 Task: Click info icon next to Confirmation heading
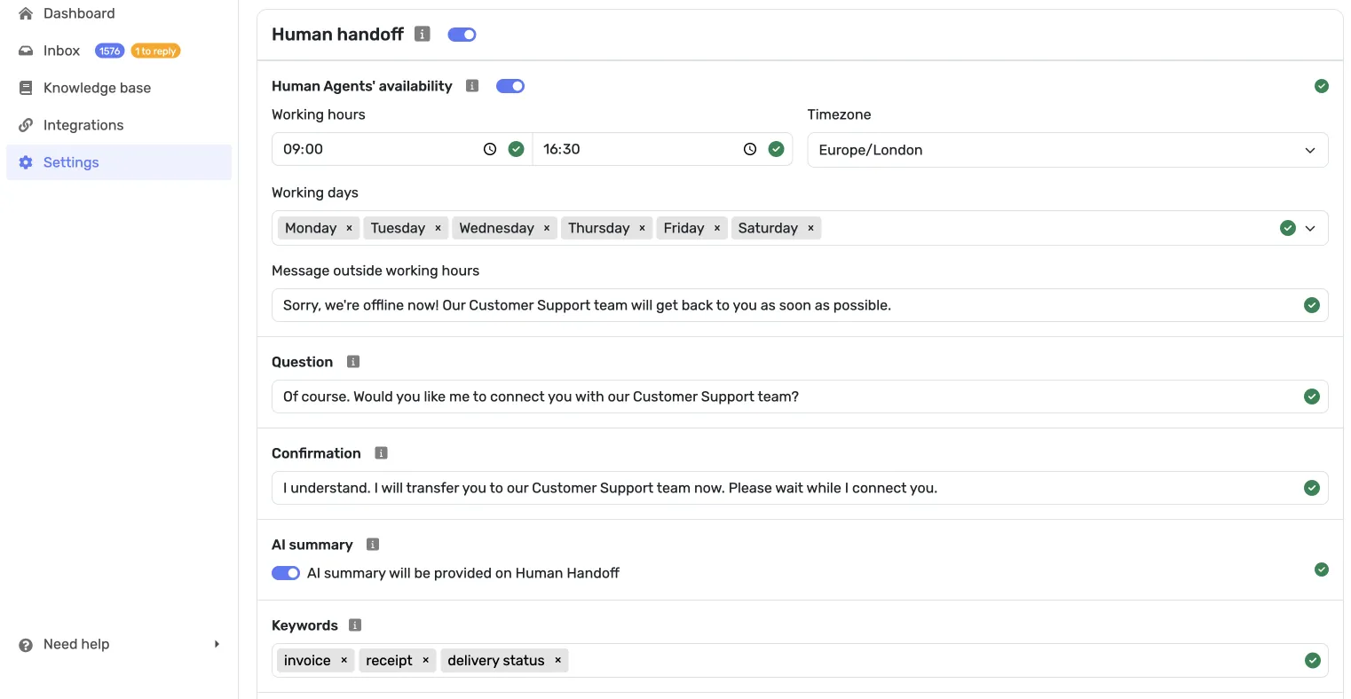(x=382, y=453)
